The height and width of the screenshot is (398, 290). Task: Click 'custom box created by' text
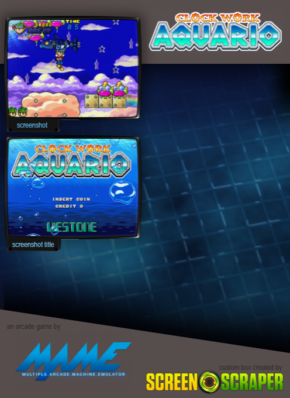(x=250, y=368)
